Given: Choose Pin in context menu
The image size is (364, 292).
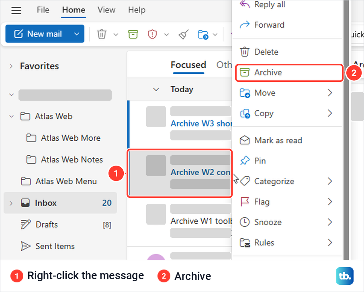Looking at the screenshot, I should (x=287, y=161).
